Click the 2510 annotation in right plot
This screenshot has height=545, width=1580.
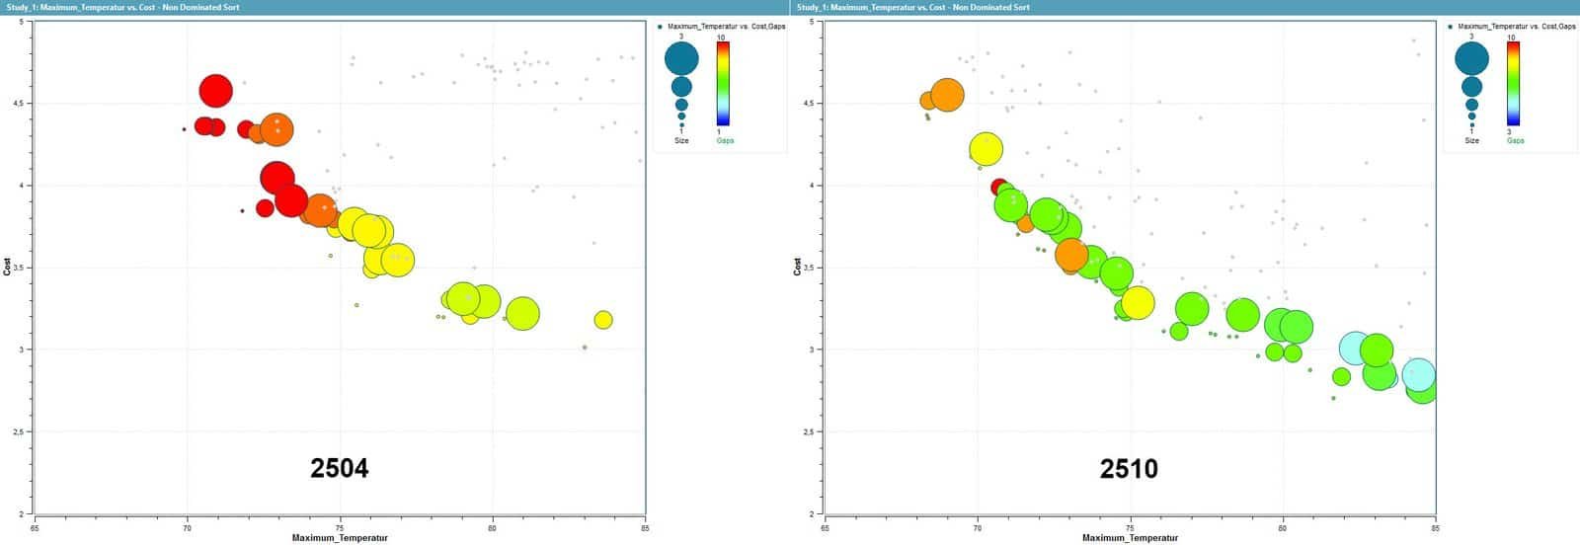point(1129,468)
